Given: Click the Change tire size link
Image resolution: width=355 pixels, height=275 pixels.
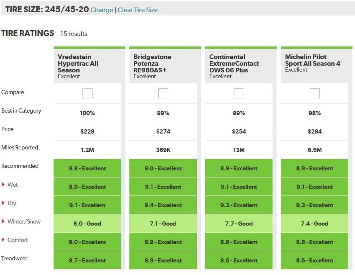Looking at the screenshot, I should pos(102,10).
